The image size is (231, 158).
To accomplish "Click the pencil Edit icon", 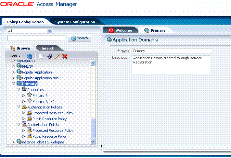I will click(57, 56).
